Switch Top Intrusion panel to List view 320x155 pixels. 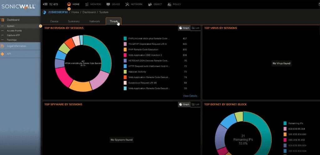click(196, 28)
